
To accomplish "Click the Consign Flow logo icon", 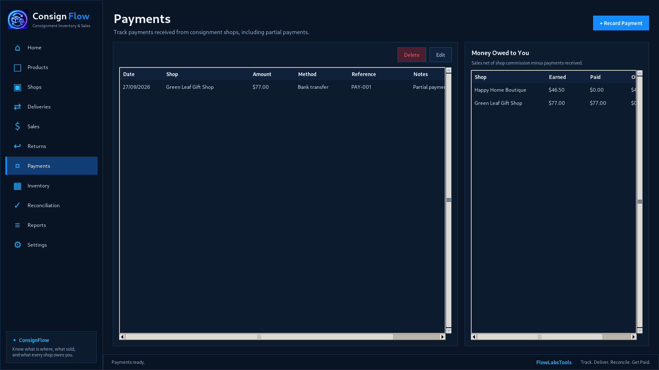I will (x=18, y=19).
